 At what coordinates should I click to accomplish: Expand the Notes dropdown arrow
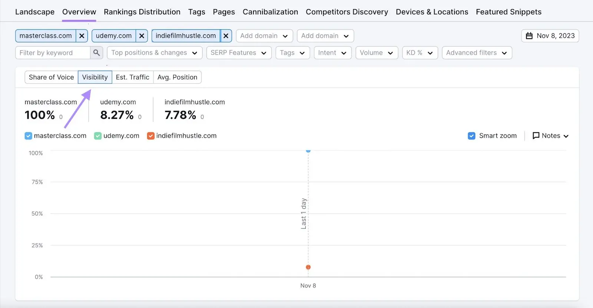click(566, 136)
